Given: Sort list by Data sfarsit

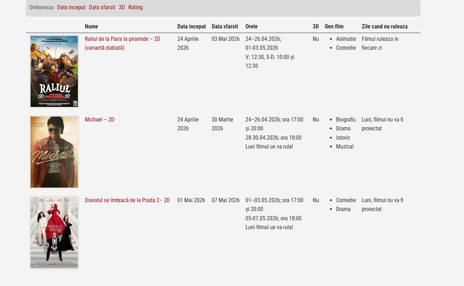Looking at the screenshot, I should (102, 7).
